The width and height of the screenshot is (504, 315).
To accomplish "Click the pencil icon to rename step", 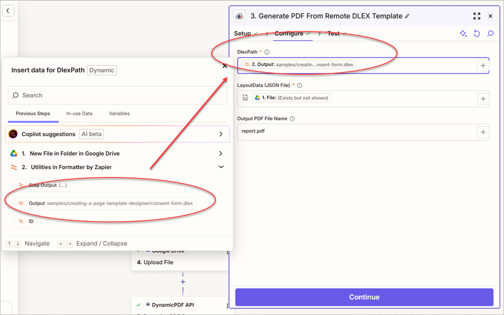I will [x=407, y=16].
